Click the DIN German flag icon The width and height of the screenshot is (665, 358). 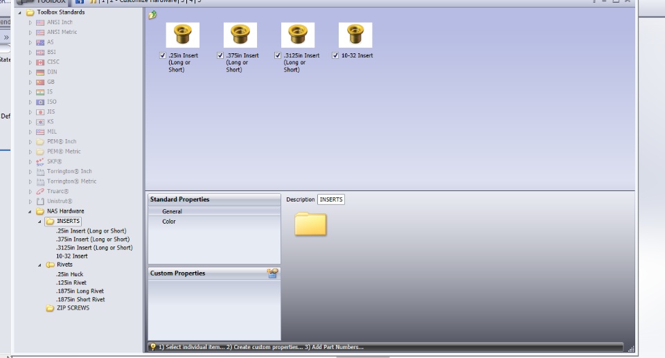click(40, 72)
